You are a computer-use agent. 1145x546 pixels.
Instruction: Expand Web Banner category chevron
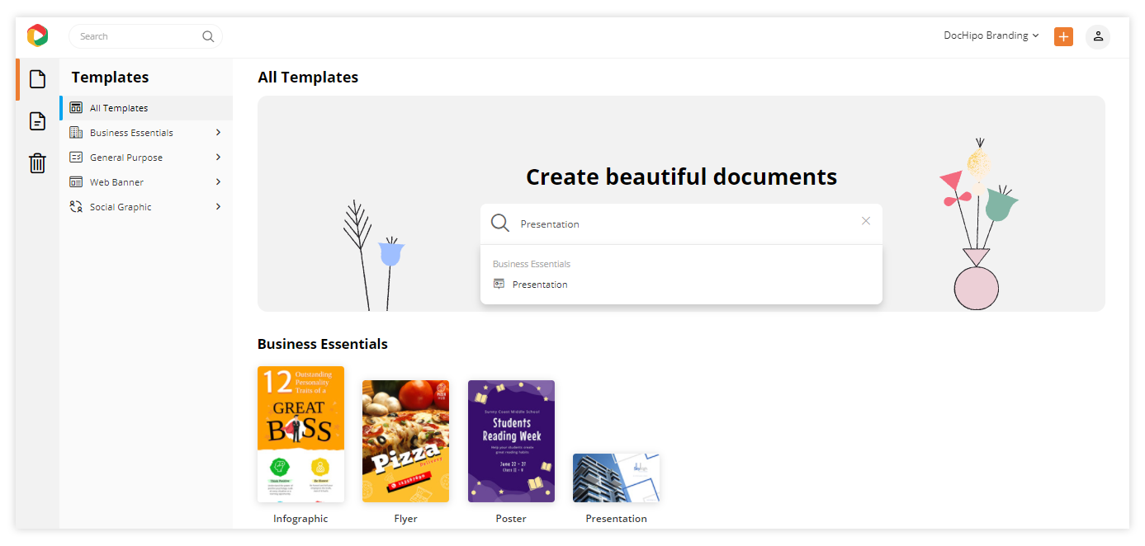click(218, 182)
